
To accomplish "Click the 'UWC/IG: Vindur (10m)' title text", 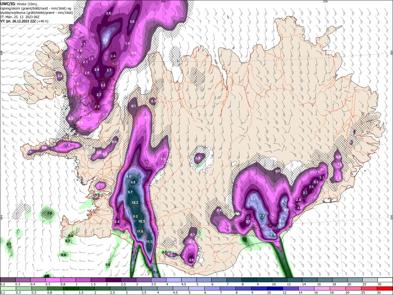I will pos(19,4).
